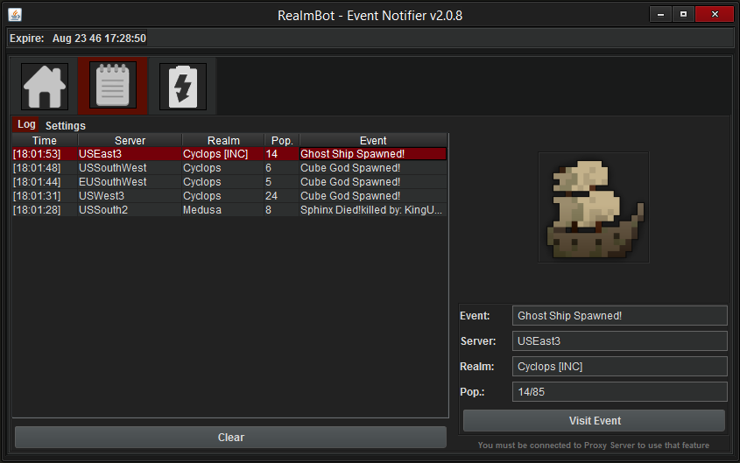The image size is (740, 463).
Task: Select the EUSouthWest server cell
Action: click(130, 182)
